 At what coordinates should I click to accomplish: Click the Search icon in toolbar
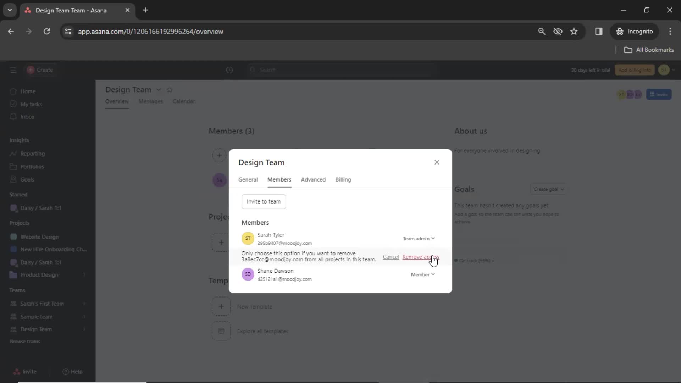542,31
